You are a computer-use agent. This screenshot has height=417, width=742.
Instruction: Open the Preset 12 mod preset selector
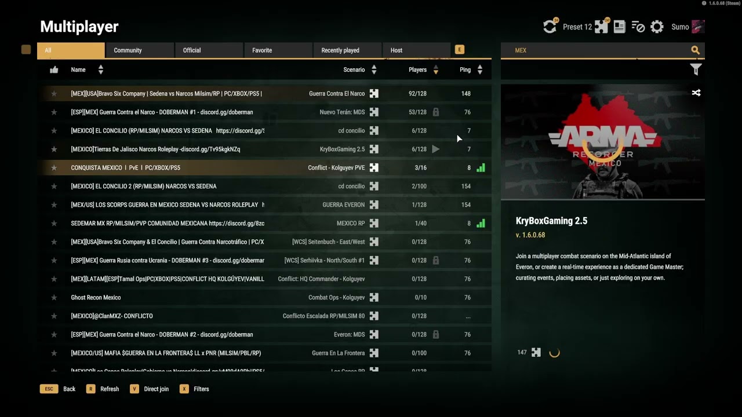click(x=577, y=27)
